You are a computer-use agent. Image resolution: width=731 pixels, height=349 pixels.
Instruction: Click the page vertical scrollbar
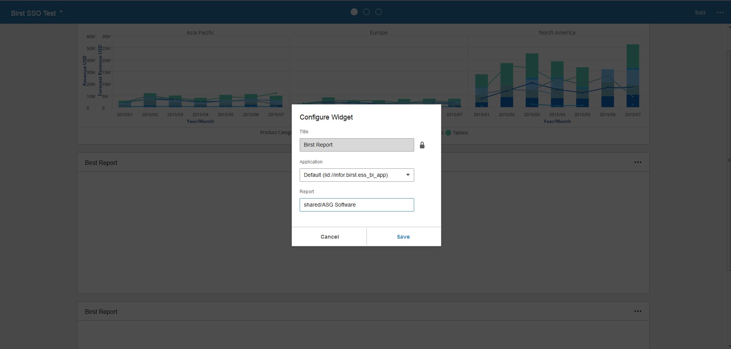pyautogui.click(x=729, y=160)
